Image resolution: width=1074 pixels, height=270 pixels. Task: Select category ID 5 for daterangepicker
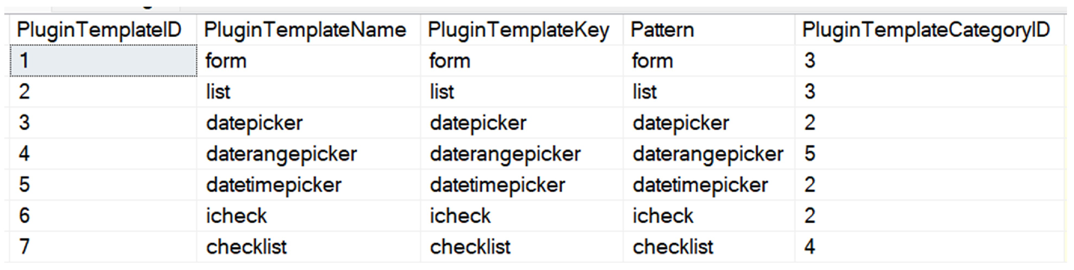click(810, 154)
